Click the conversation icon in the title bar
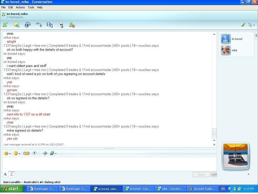This screenshot has width=258, height=194. pyautogui.click(x=3, y=2)
